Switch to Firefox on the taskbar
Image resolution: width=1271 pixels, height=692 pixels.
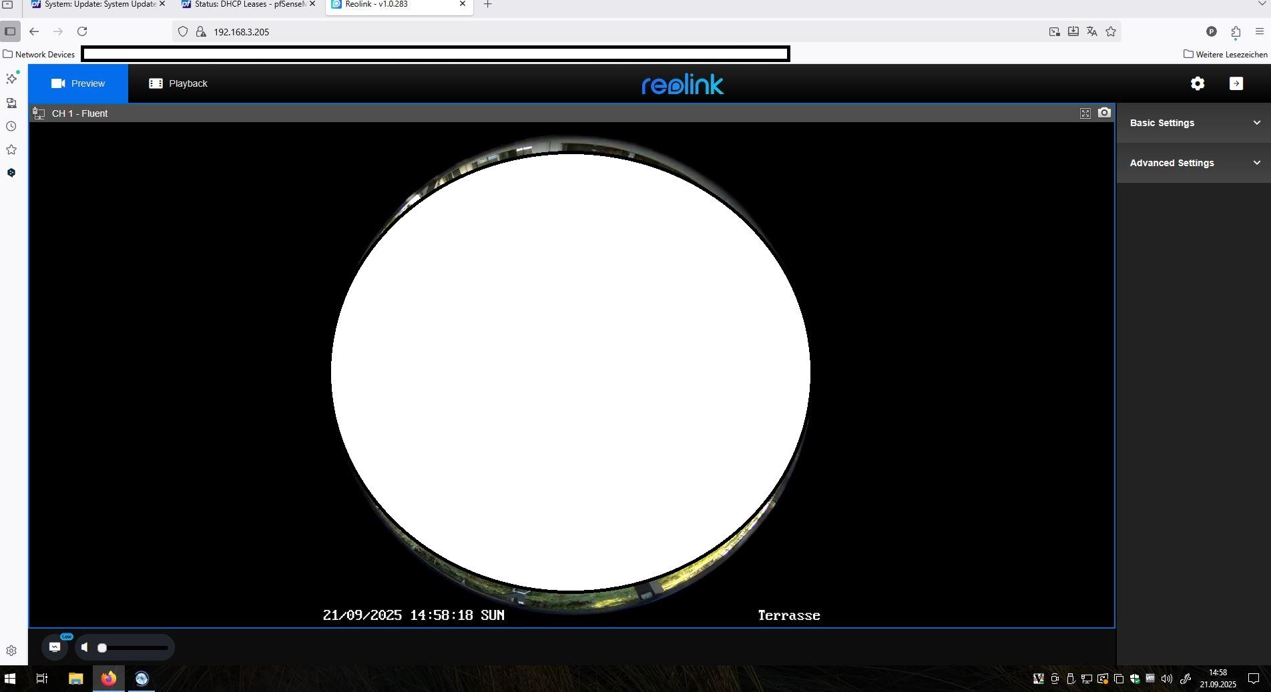click(x=108, y=679)
